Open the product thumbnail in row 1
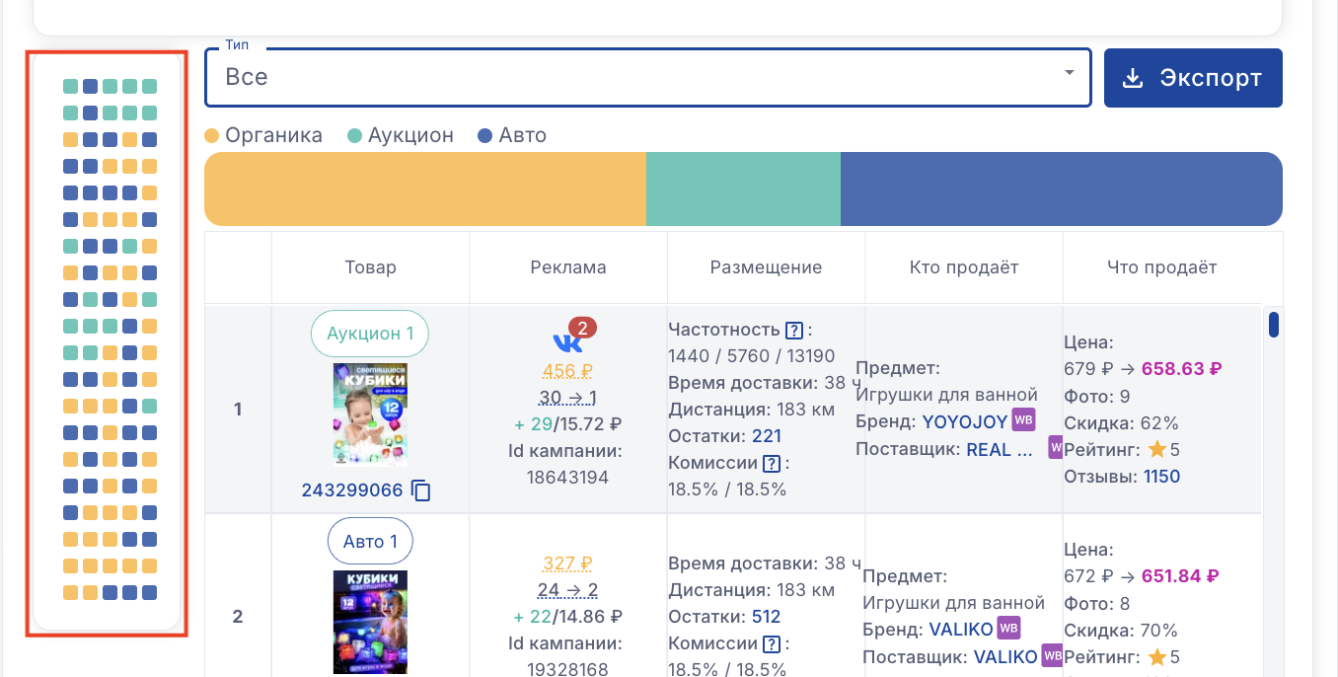1338x677 pixels. click(x=370, y=414)
